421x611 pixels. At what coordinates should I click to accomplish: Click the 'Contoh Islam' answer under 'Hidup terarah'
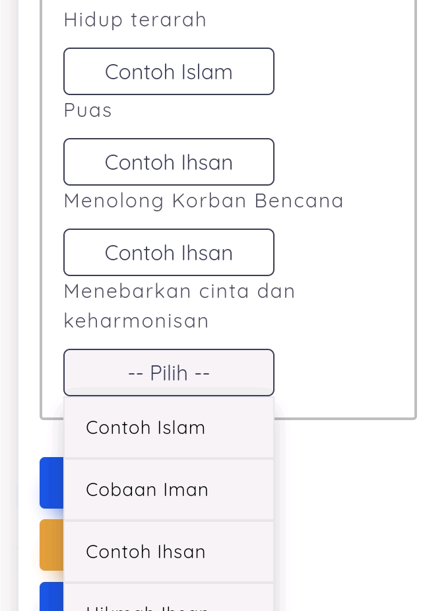[168, 71]
